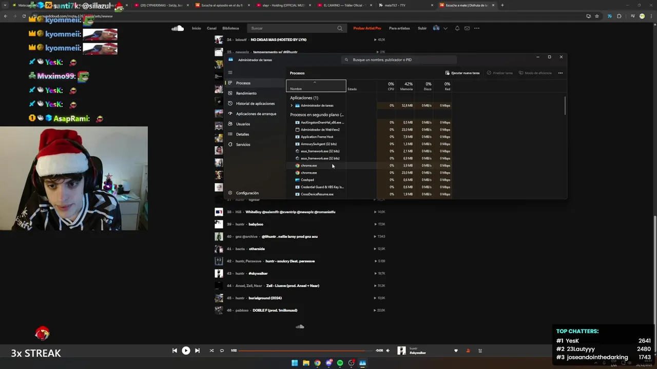The width and height of the screenshot is (657, 369).
Task: Seek in the SoundCloud progress bar
Action: tap(306, 351)
